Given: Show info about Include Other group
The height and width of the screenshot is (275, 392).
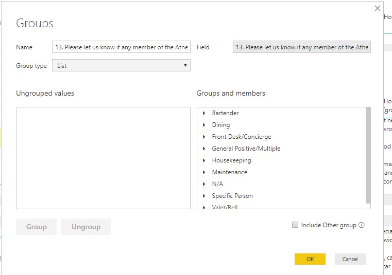Looking at the screenshot, I should (361, 225).
